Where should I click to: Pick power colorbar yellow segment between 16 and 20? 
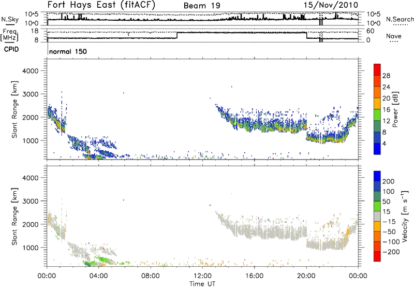coord(377,104)
